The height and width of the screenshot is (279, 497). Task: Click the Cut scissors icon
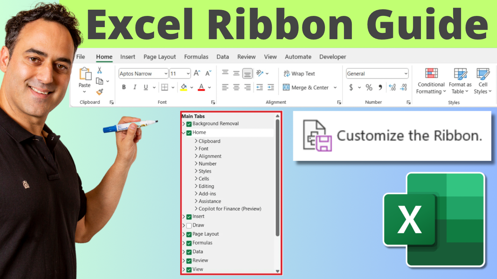pos(99,71)
